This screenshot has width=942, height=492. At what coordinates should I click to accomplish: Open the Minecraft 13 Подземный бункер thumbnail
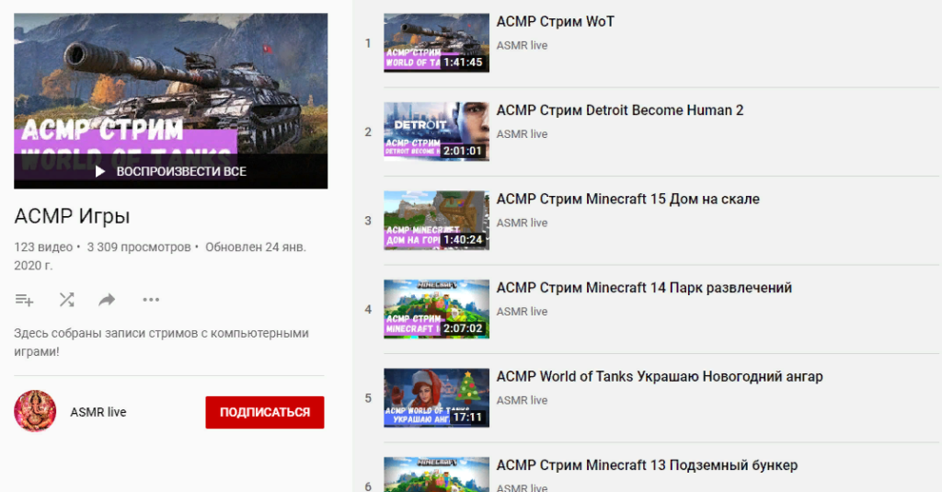pyautogui.click(x=436, y=475)
